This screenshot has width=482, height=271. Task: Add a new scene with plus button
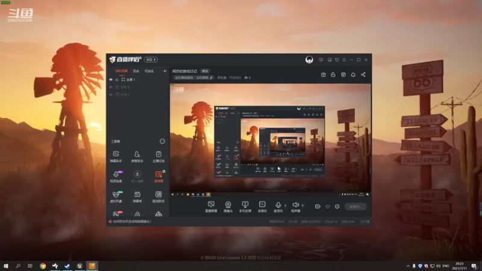coord(164,71)
